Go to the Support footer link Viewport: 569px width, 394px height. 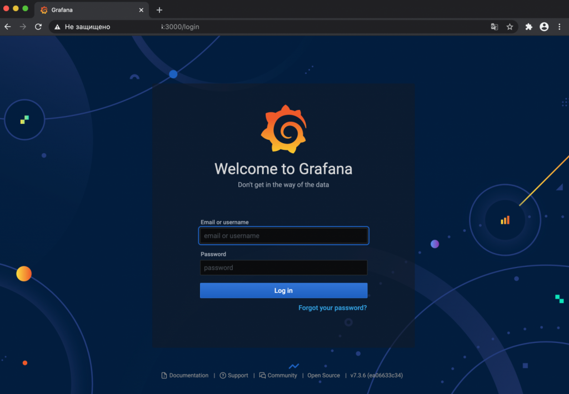237,376
